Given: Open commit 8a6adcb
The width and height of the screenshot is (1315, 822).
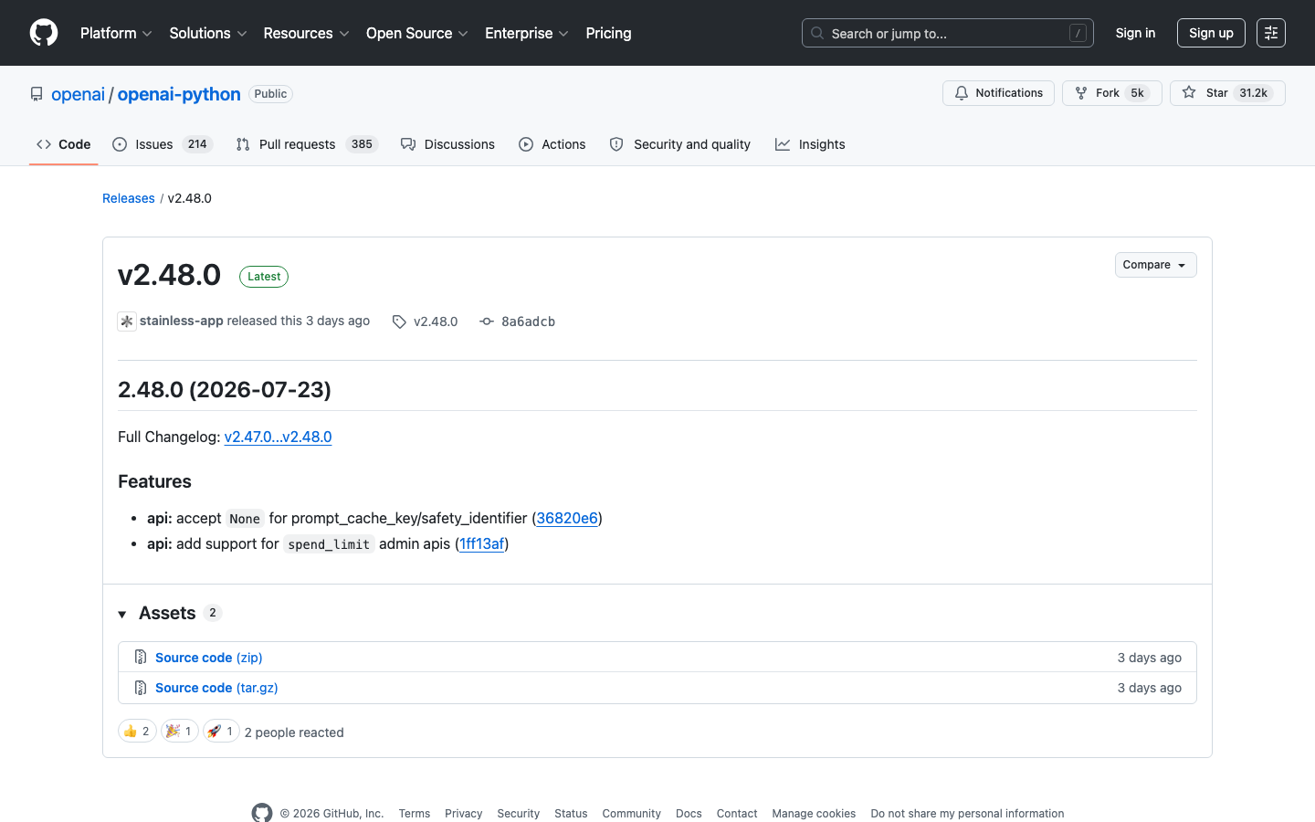Looking at the screenshot, I should point(518,321).
